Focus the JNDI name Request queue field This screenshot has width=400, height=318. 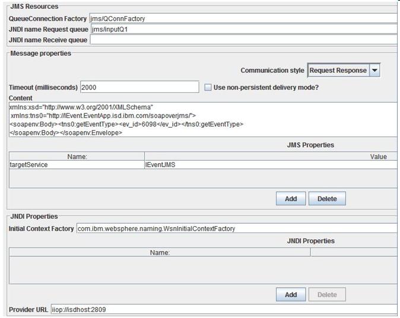coord(243,29)
